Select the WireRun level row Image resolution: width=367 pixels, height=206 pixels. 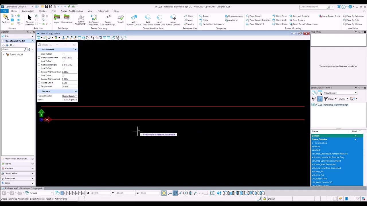pyautogui.click(x=337, y=146)
